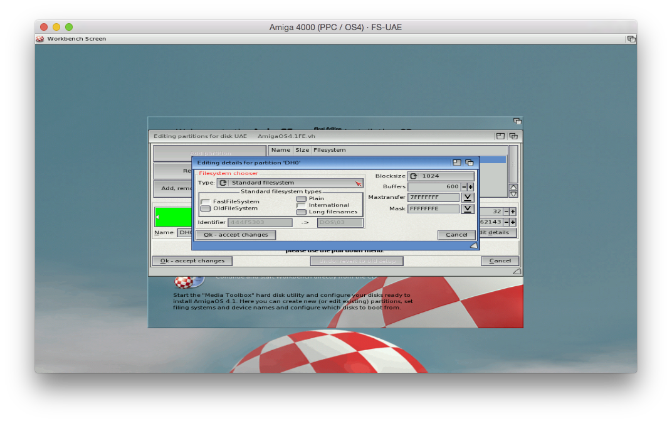The height and width of the screenshot is (423, 672).
Task: Click the Buffers value field
Action: coord(434,187)
